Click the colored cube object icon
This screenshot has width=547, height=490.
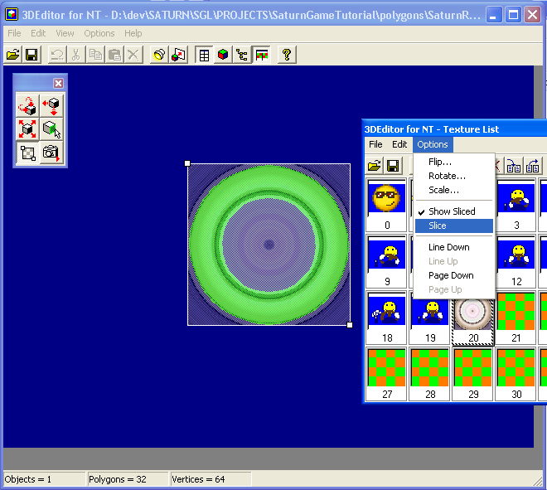223,55
